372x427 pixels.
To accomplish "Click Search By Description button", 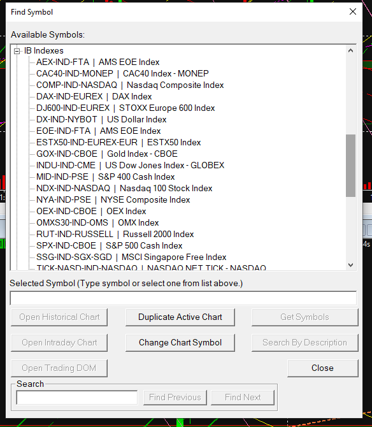I will point(304,343).
